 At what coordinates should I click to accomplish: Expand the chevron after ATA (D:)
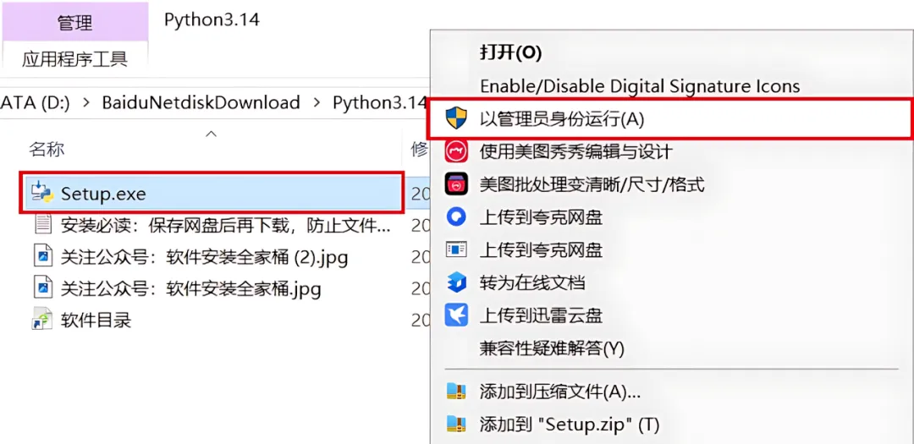pyautogui.click(x=86, y=102)
